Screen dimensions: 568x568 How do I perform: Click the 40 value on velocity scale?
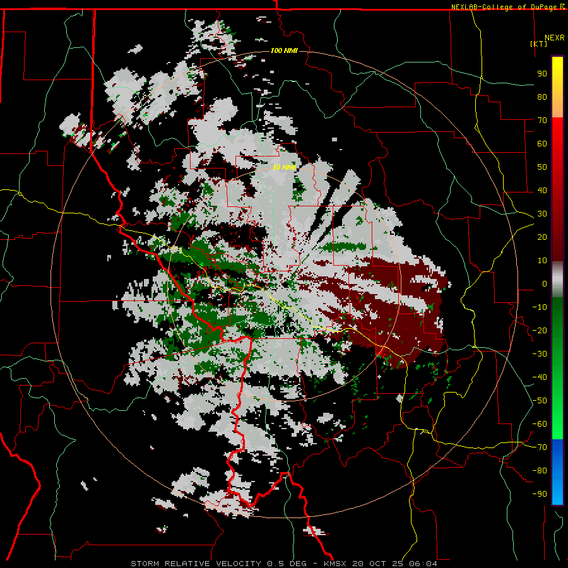[542, 191]
